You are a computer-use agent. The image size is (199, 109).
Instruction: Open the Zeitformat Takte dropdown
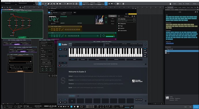pyautogui.click(x=93, y=5)
